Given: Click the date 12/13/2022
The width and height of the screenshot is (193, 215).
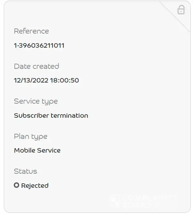Looking at the screenshot, I should (31, 80).
